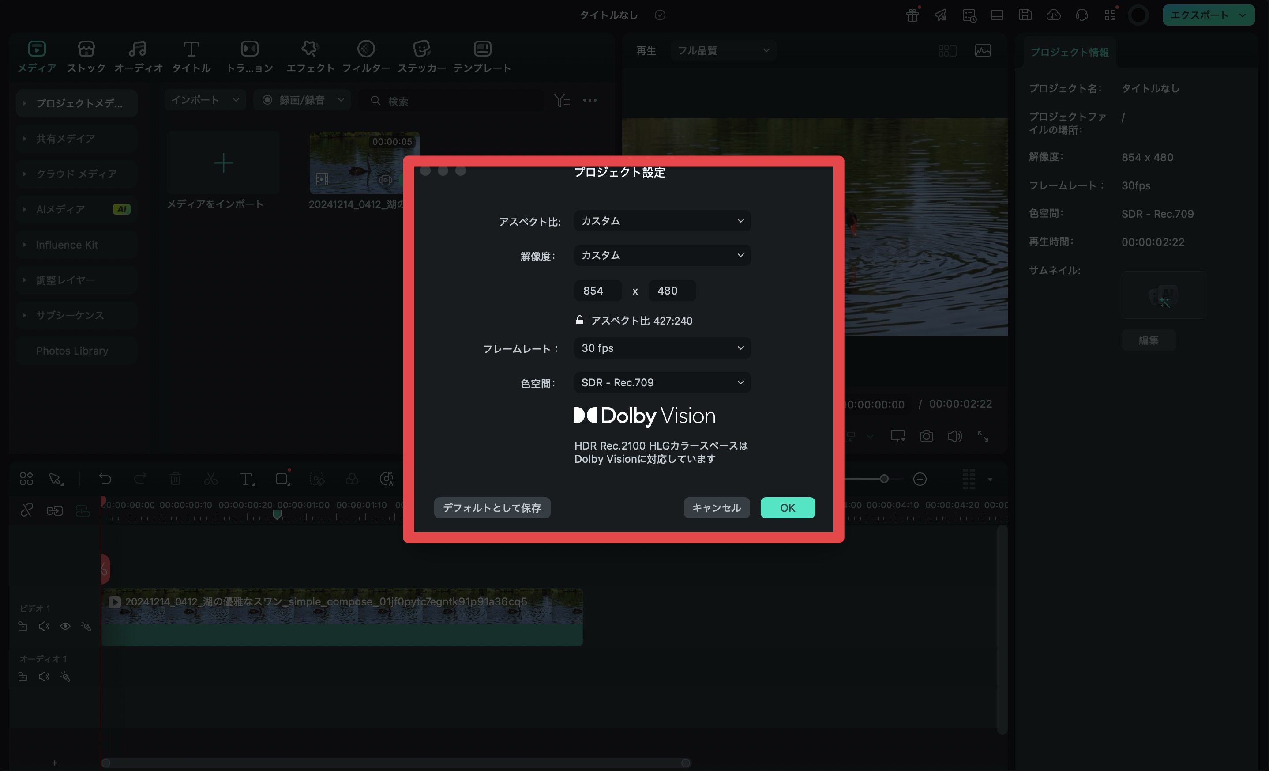Click the timeline horizontal scrollbar
This screenshot has width=1269, height=771.
tap(395, 763)
